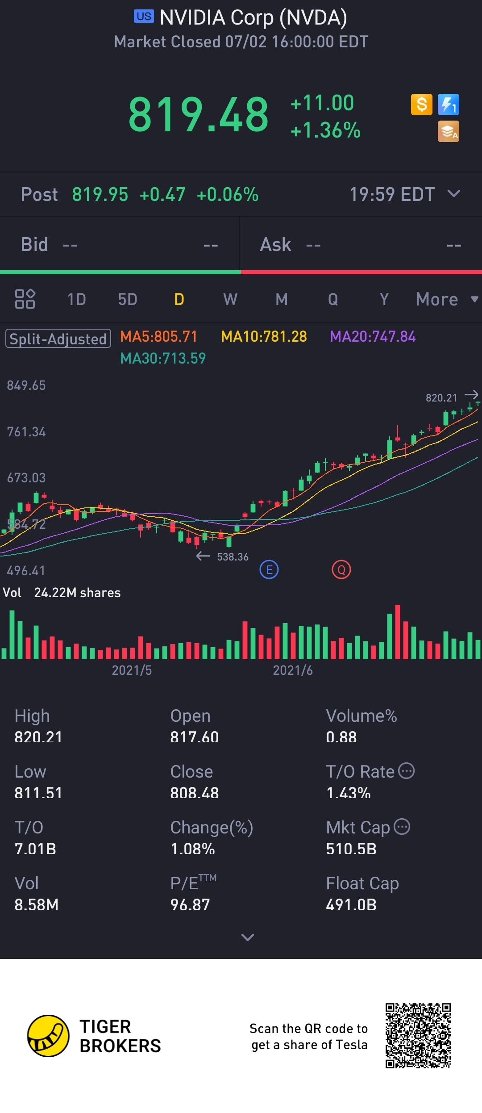Tap the US market flag badge
This screenshot has height=1113, width=482.
tap(144, 17)
